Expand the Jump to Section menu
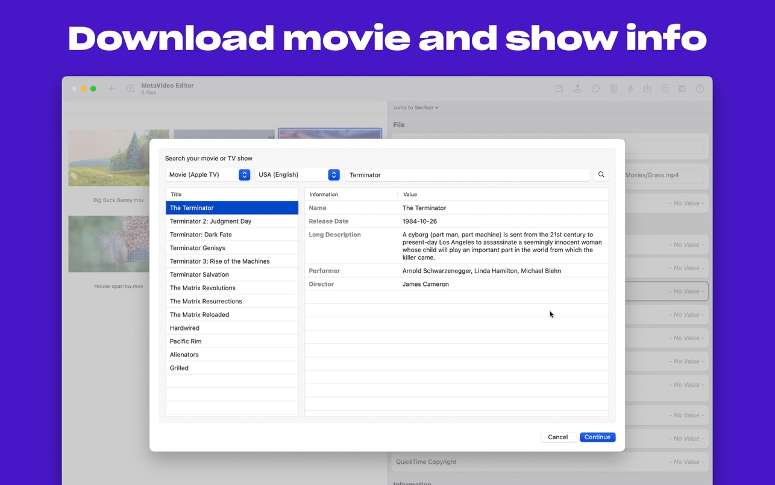 (x=415, y=107)
